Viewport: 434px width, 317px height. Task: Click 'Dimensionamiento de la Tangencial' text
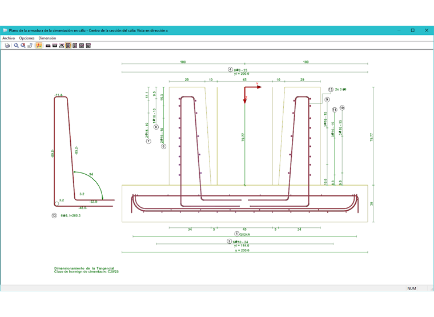pyautogui.click(x=84, y=268)
